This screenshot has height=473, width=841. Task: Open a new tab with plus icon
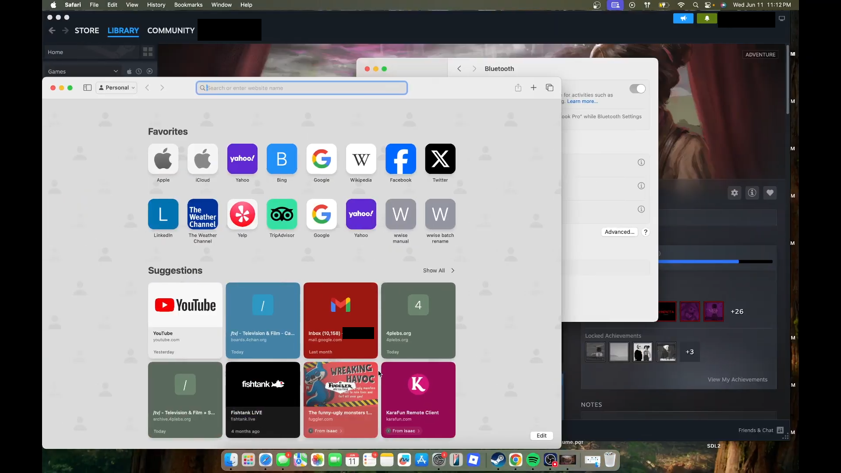pos(534,88)
